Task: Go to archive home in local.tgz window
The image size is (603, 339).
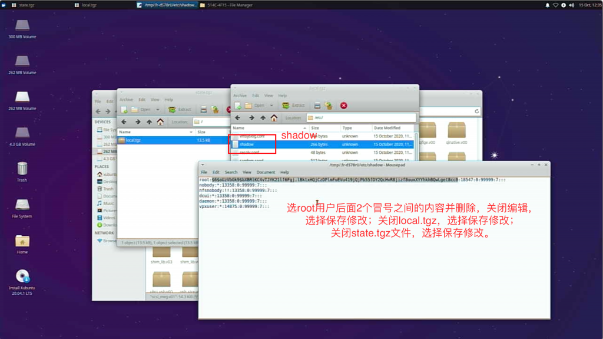Action: [x=274, y=118]
